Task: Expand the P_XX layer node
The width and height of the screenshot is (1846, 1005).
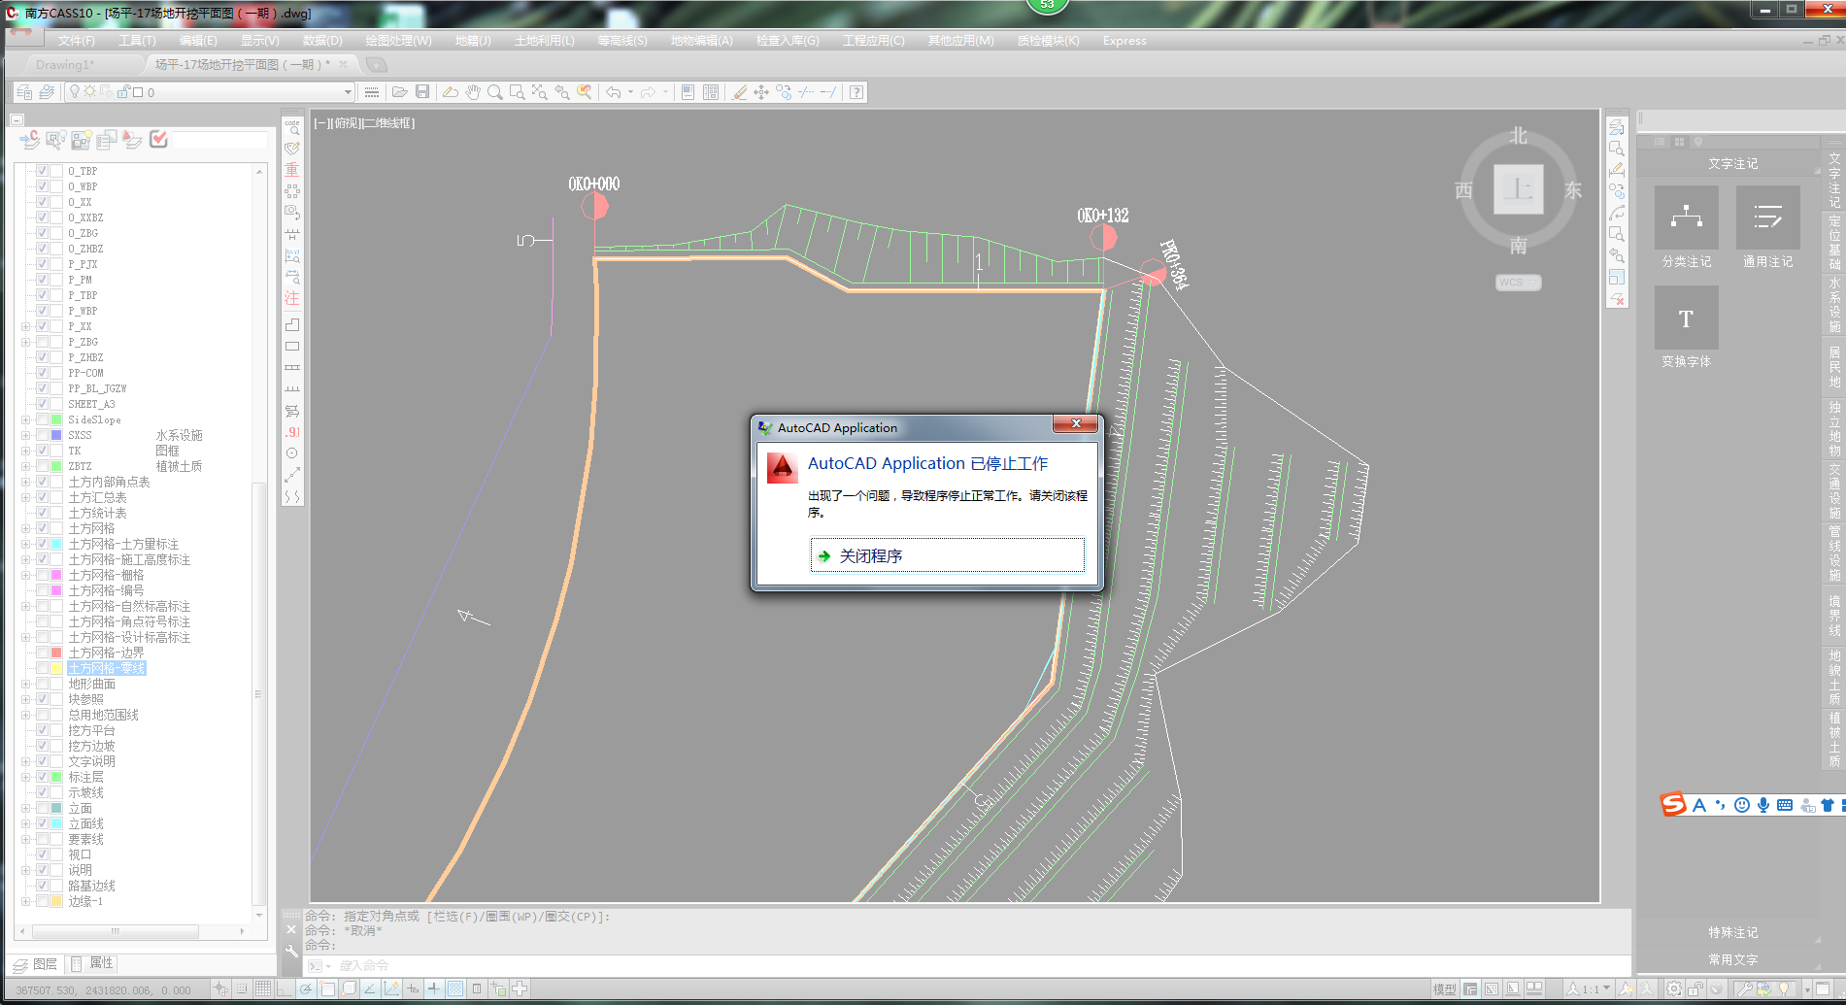Action: tap(25, 326)
